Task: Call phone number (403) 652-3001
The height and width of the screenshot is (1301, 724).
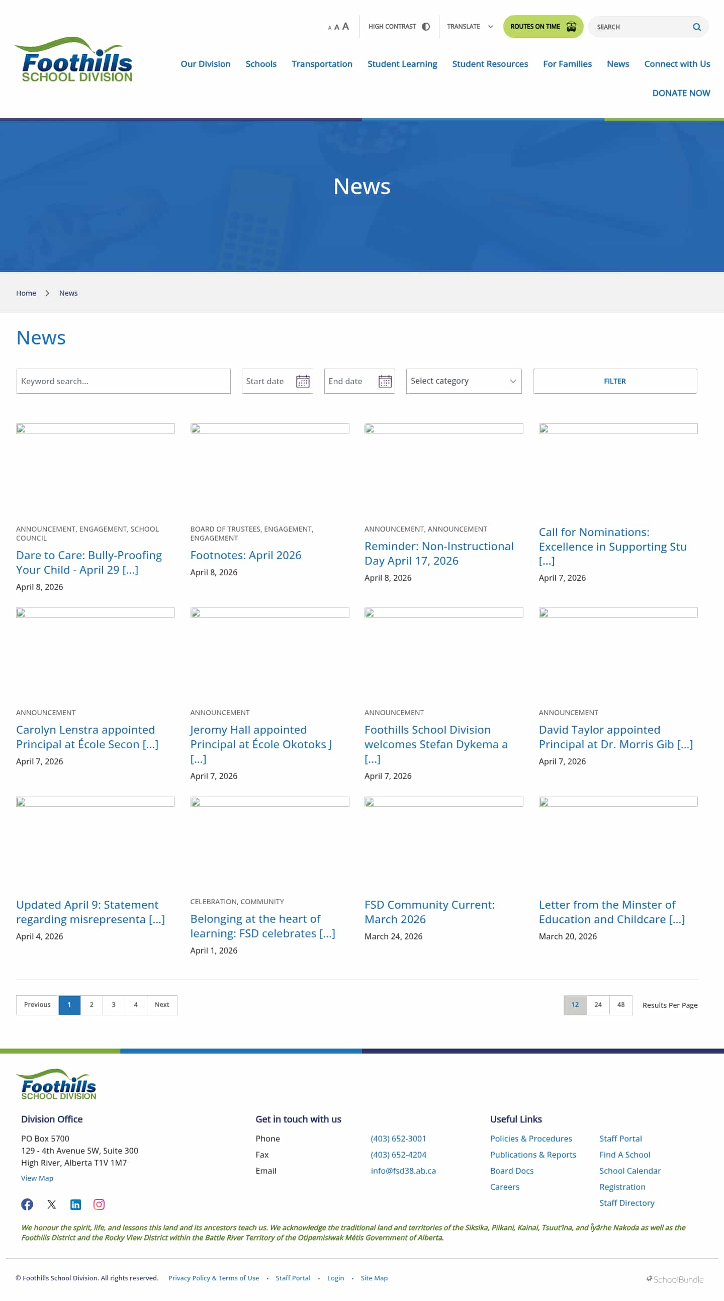Action: click(398, 1138)
